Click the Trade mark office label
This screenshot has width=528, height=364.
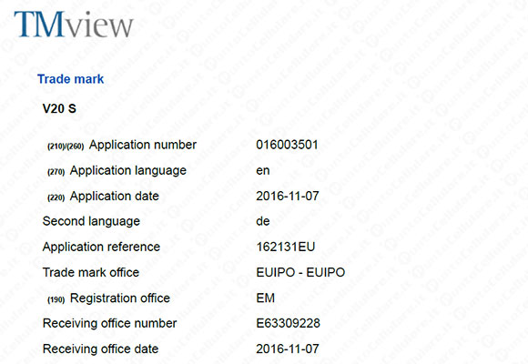pos(91,272)
